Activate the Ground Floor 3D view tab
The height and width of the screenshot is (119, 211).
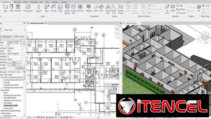pyautogui.click(x=131, y=23)
